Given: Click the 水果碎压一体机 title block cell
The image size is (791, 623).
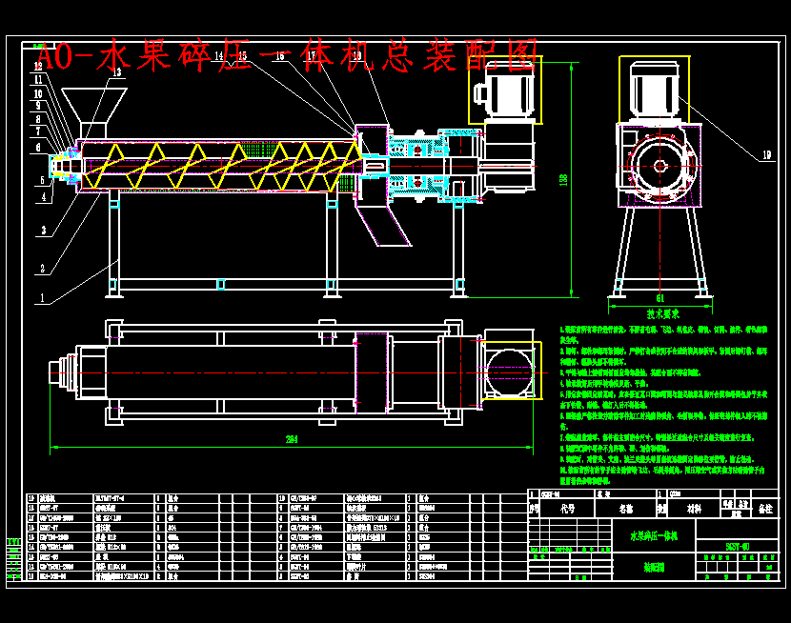Looking at the screenshot, I should click(654, 535).
